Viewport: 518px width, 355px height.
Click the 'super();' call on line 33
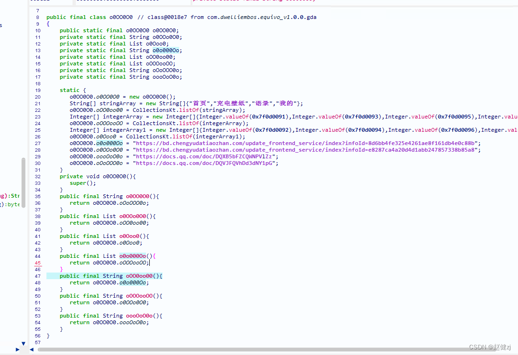(82, 183)
